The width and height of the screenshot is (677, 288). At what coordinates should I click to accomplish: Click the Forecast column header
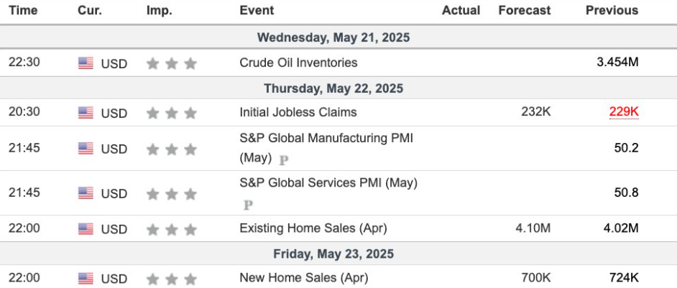coord(524,11)
